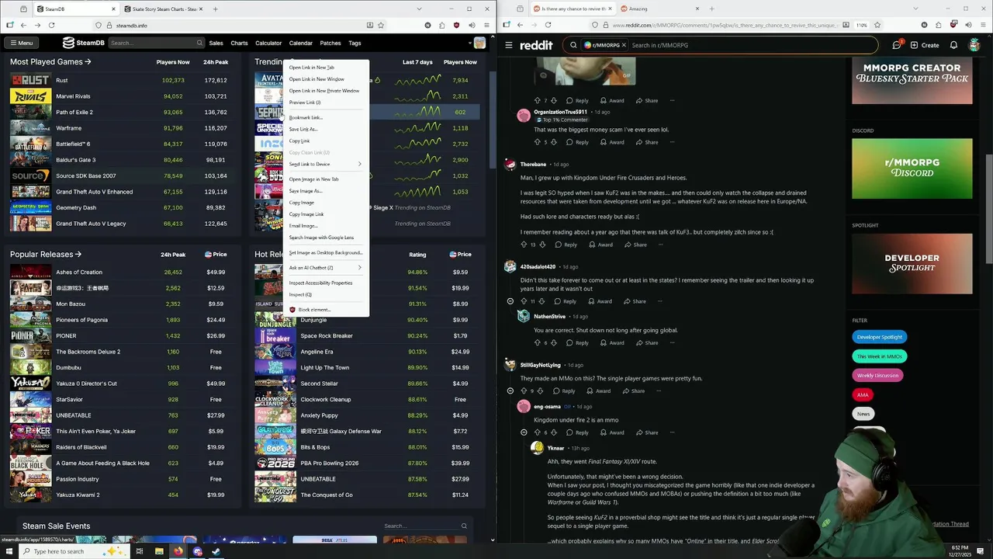This screenshot has height=559, width=993.
Task: Bookmark steamdb.info with the star
Action: [x=380, y=25]
